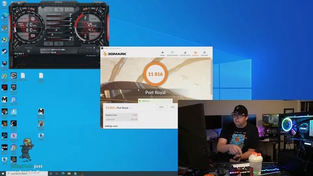Viewport: 313px width, 176px height.
Task: Click the Windows Start button
Action: tap(3, 174)
